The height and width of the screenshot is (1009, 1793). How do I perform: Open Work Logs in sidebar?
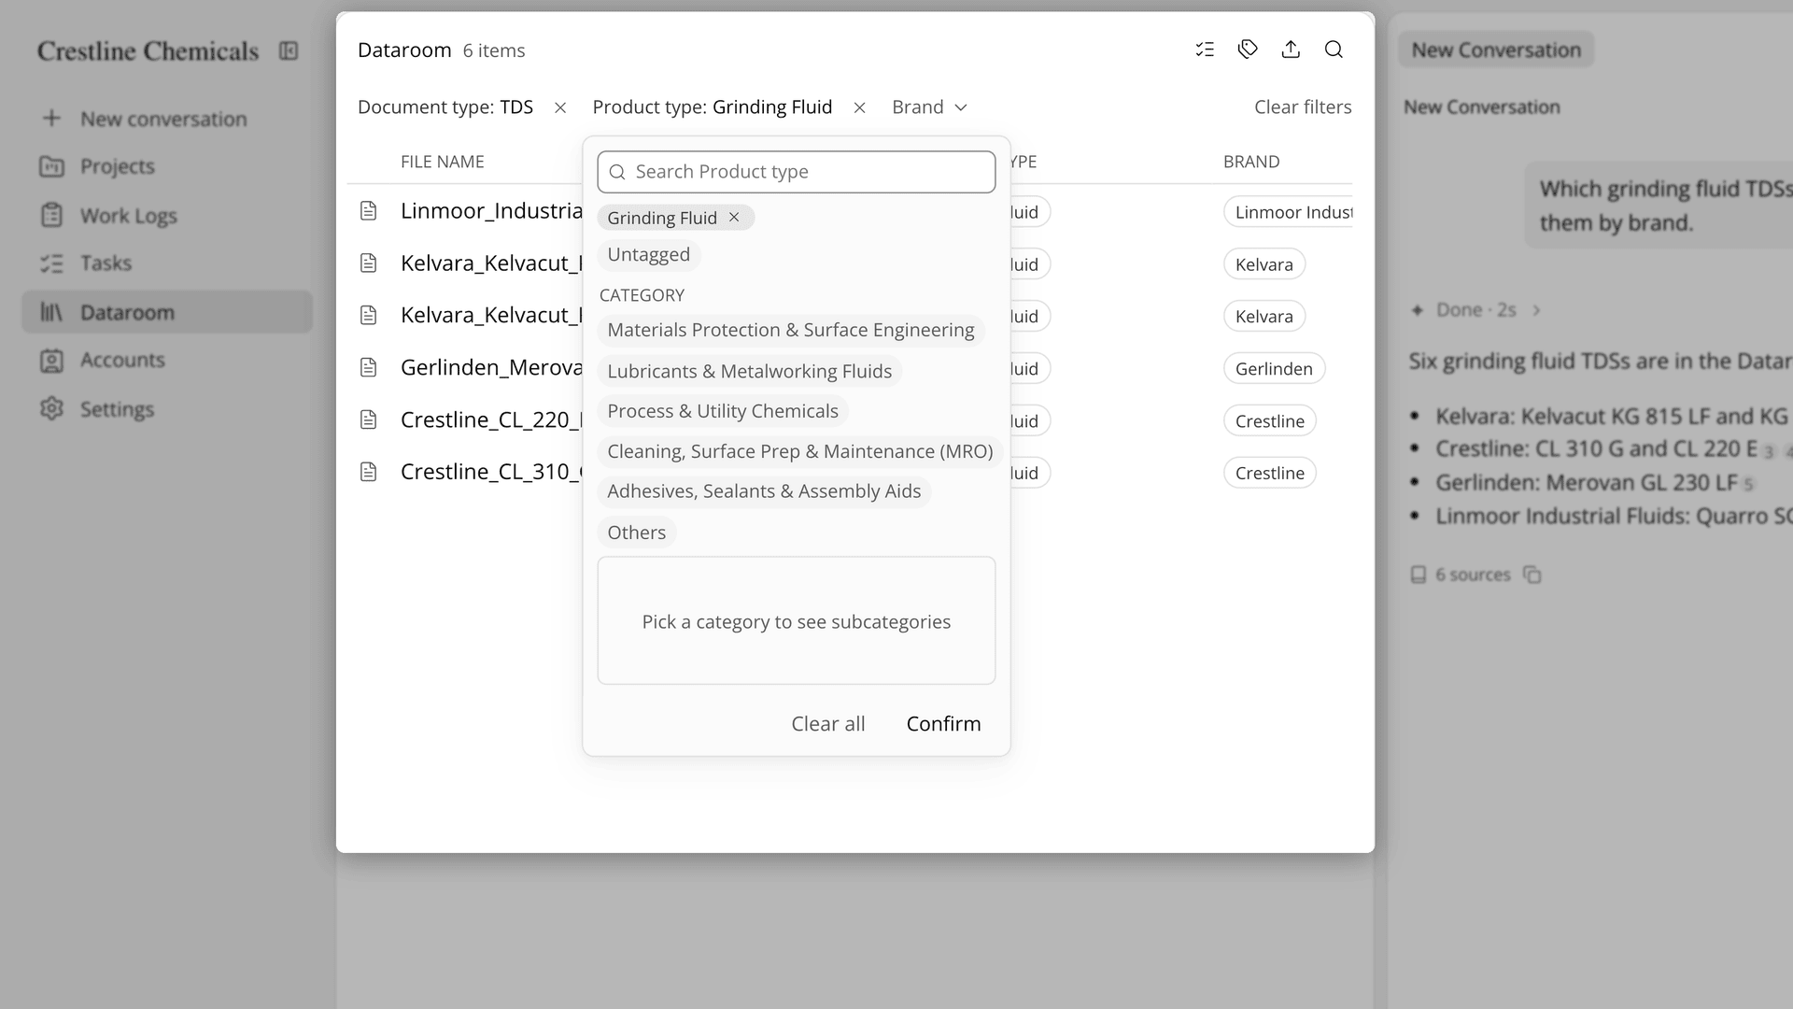[167, 216]
